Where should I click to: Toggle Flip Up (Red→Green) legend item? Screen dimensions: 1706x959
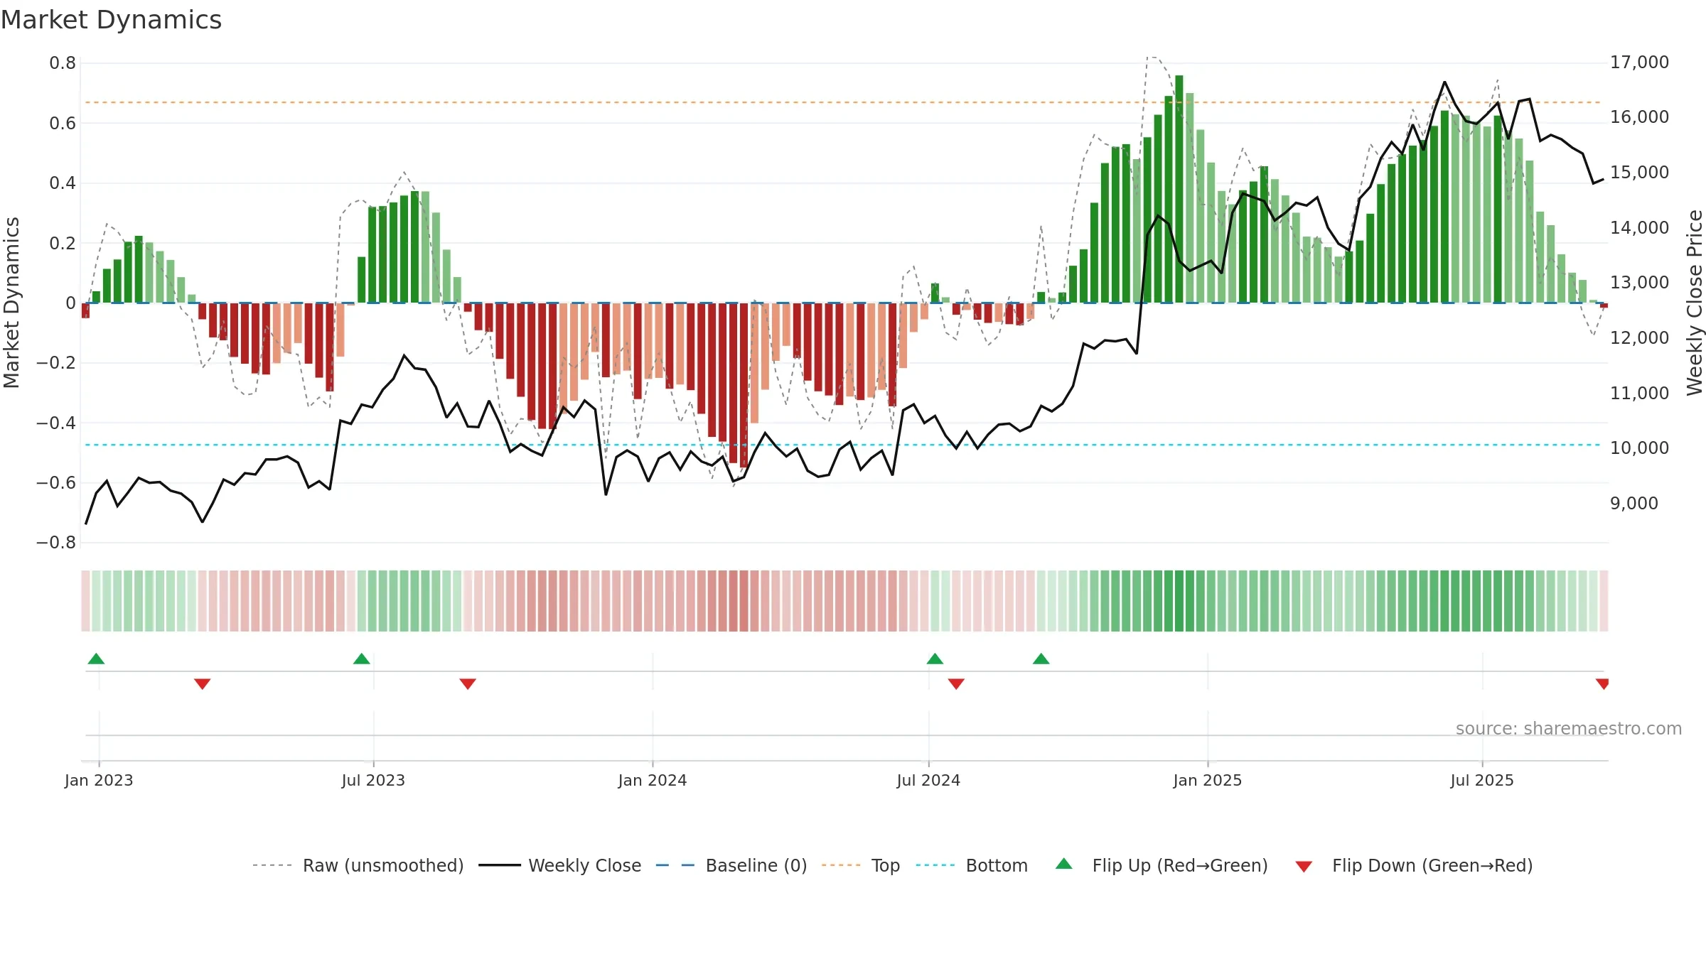coord(1162,865)
